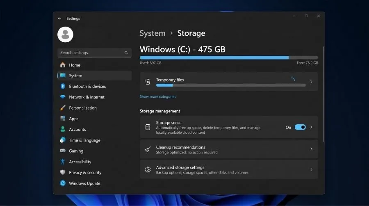Click the 'Storage management' heading
369x206 pixels.
[160, 111]
